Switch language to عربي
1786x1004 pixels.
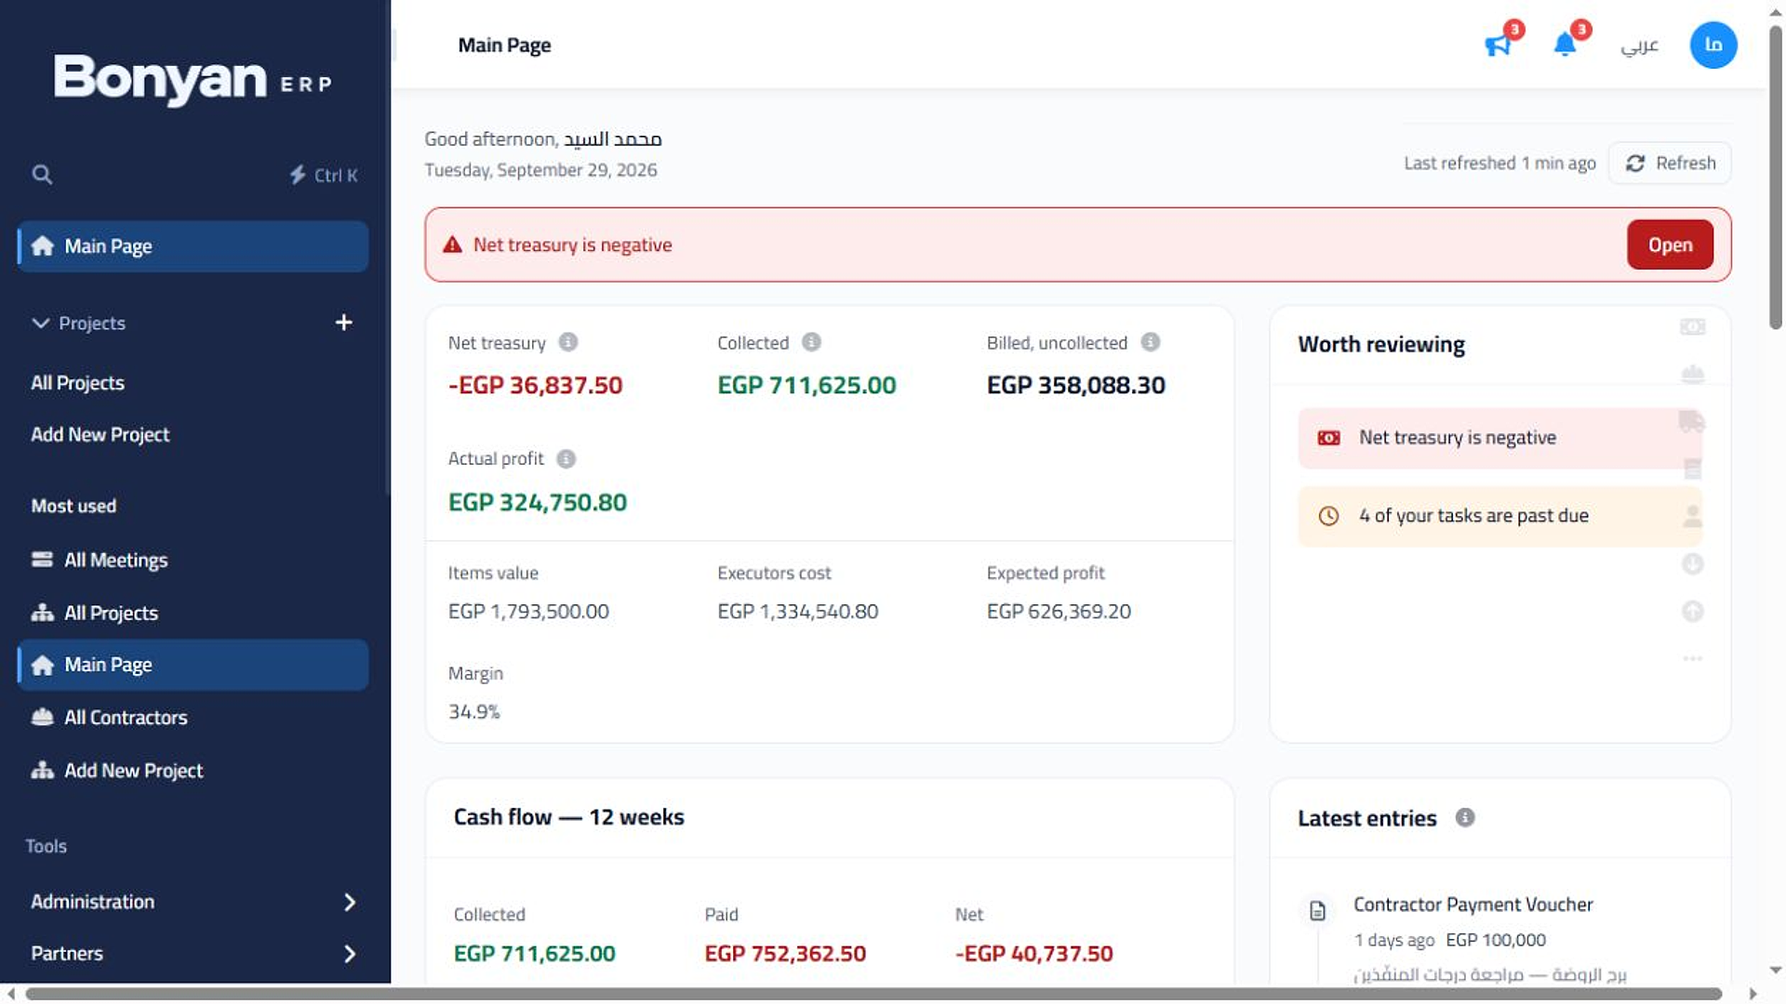(x=1639, y=45)
